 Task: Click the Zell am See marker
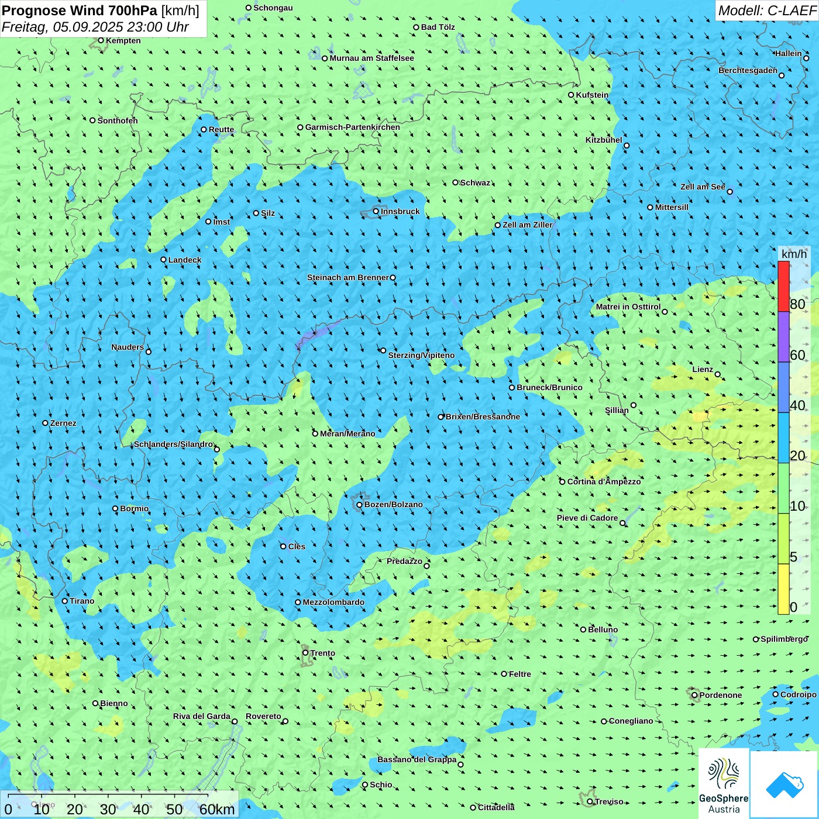pos(729,191)
